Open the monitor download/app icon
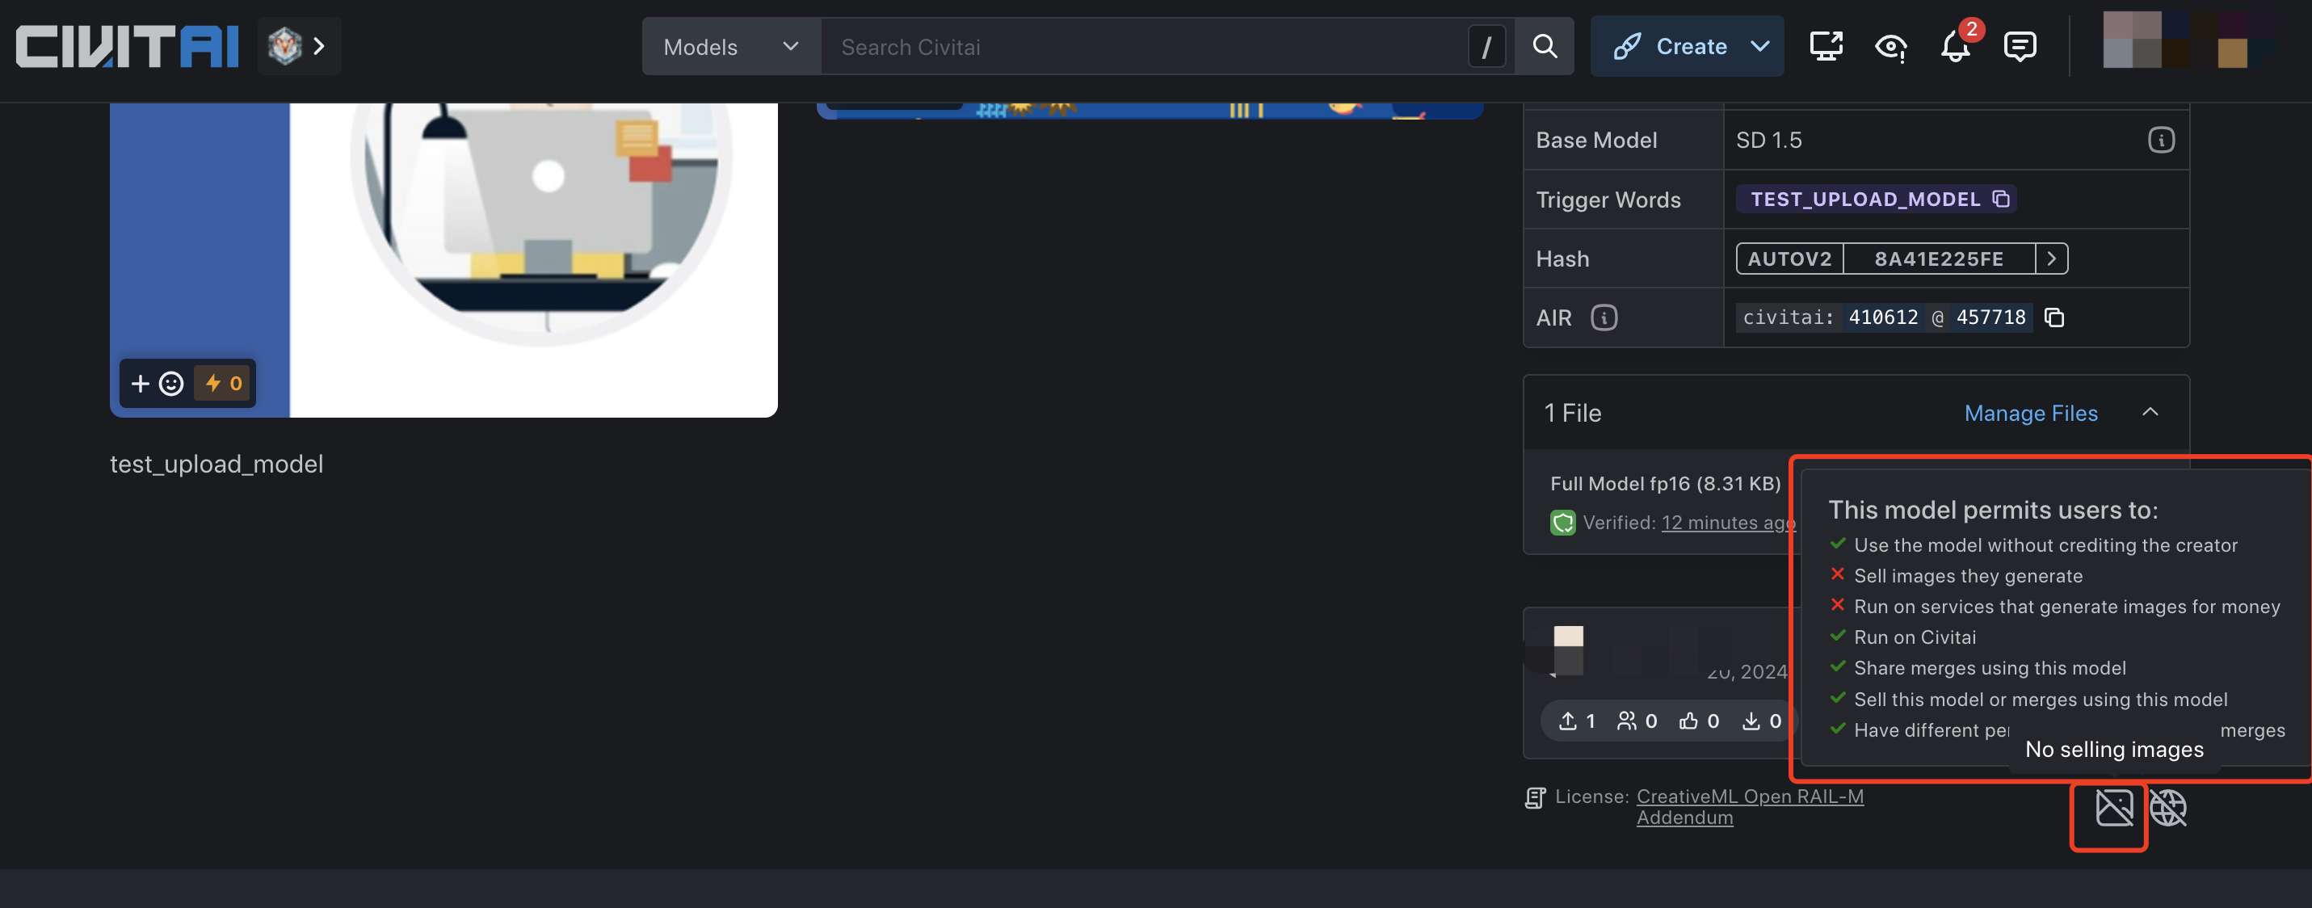This screenshot has width=2312, height=908. [x=1826, y=46]
